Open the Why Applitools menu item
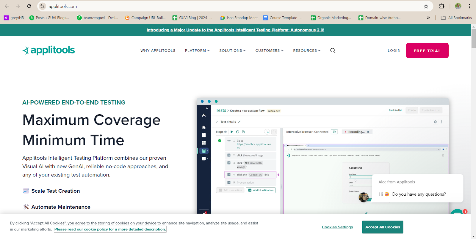Image resolution: width=476 pixels, height=239 pixels. point(158,50)
